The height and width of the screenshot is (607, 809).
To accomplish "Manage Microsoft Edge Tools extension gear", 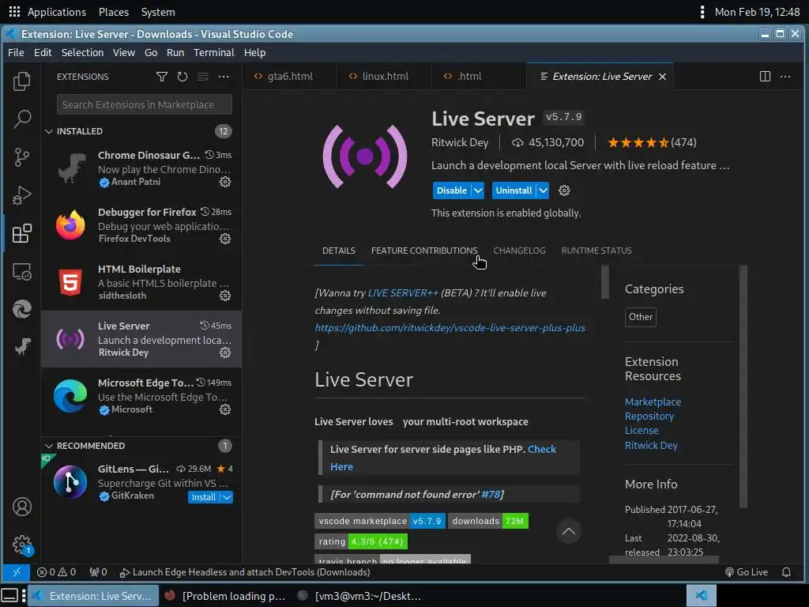I will [x=225, y=409].
